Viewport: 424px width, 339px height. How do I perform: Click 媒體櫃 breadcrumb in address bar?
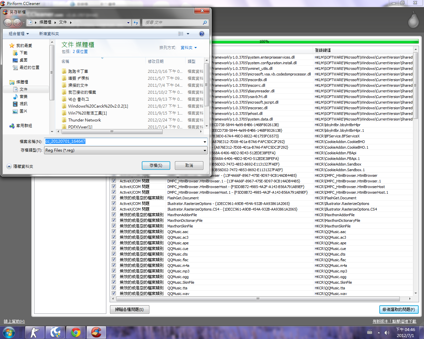pos(45,22)
